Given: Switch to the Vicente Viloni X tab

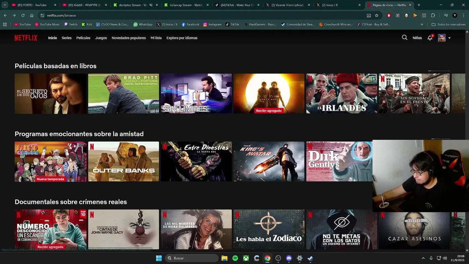Looking at the screenshot, I should tap(287, 5).
